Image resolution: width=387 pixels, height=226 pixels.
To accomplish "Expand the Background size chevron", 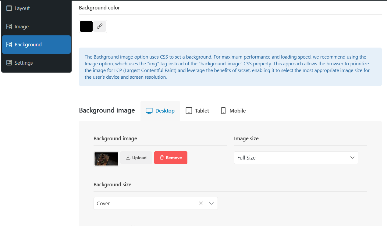I will 211,203.
